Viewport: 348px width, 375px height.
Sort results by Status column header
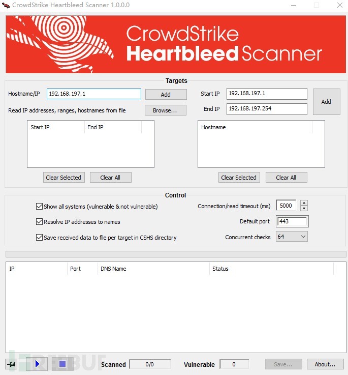pyautogui.click(x=271, y=269)
